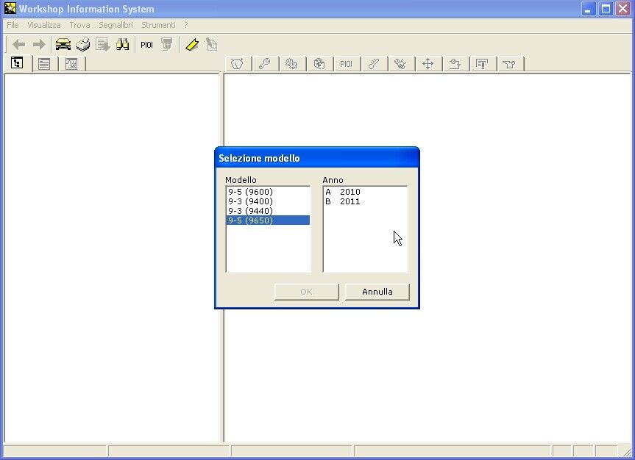Click the Workshop Information System title icon

(10, 8)
